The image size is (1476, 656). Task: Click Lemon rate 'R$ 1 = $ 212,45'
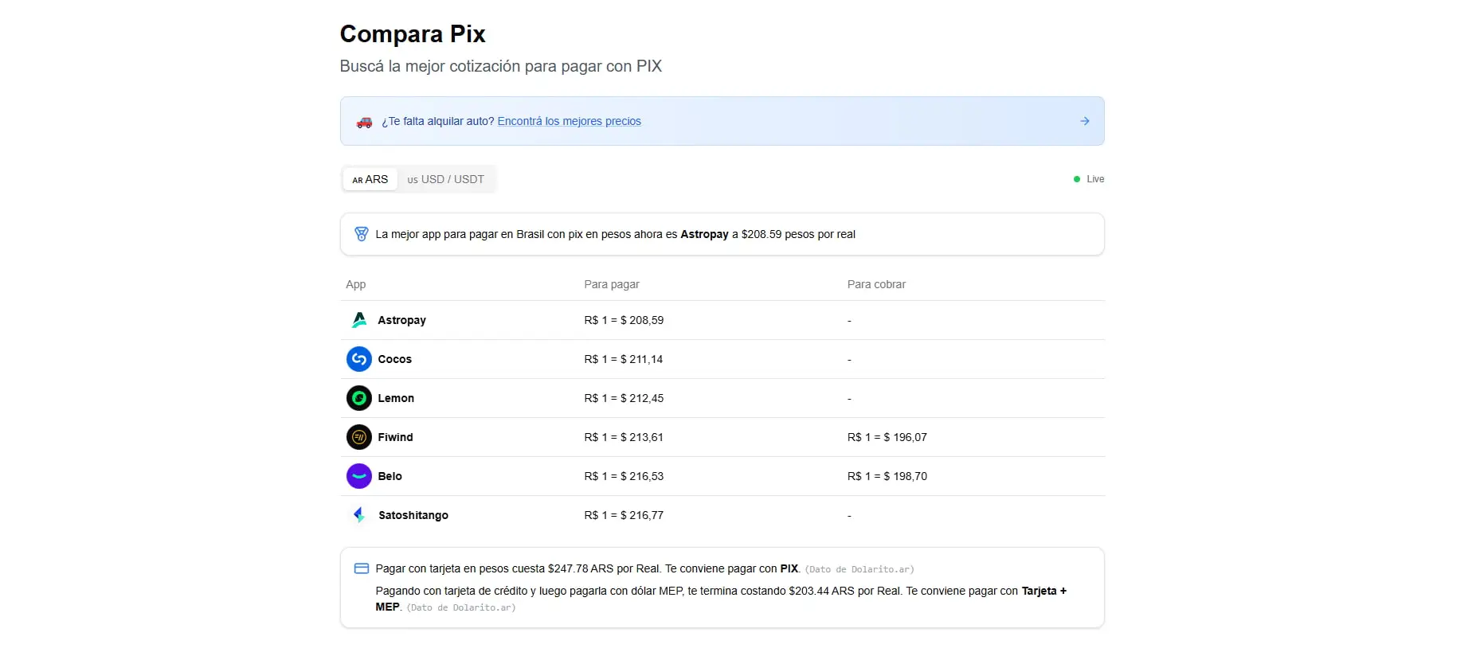[624, 398]
